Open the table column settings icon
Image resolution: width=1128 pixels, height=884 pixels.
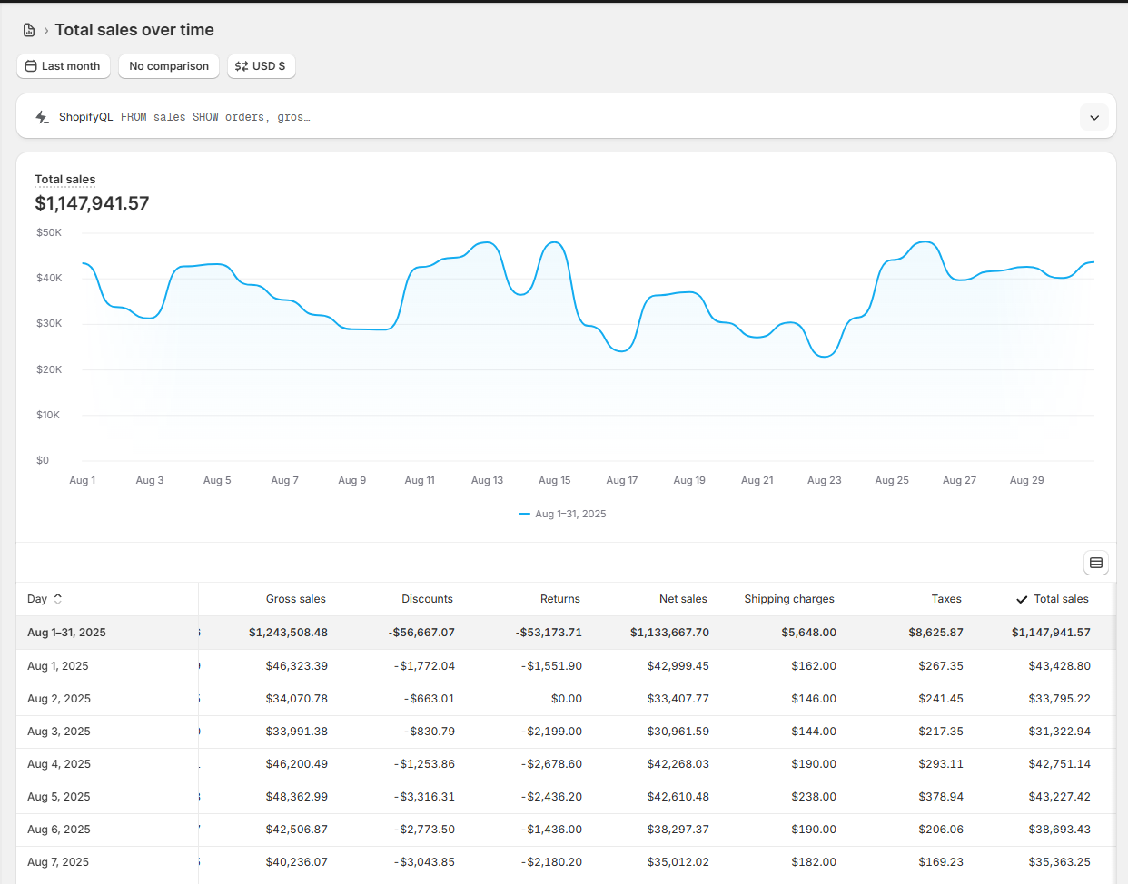[x=1096, y=563]
